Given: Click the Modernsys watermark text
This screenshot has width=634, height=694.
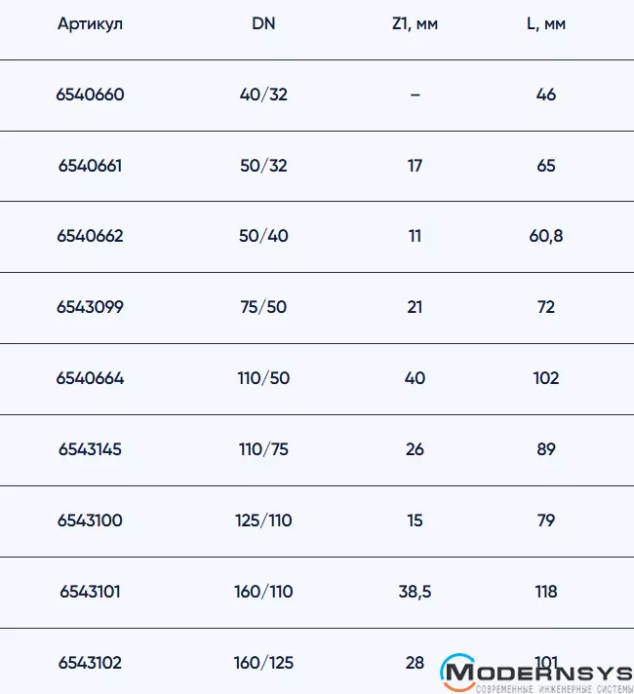Looking at the screenshot, I should pyautogui.click(x=551, y=673).
